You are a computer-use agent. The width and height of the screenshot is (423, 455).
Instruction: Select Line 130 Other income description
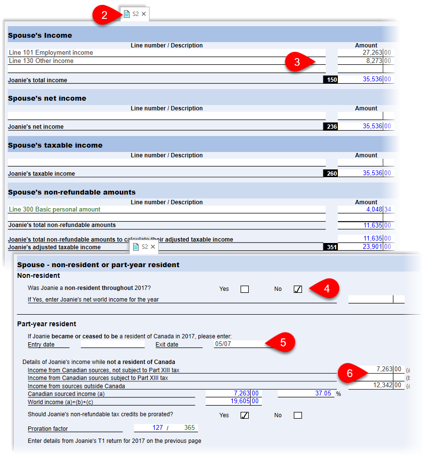tap(166, 61)
